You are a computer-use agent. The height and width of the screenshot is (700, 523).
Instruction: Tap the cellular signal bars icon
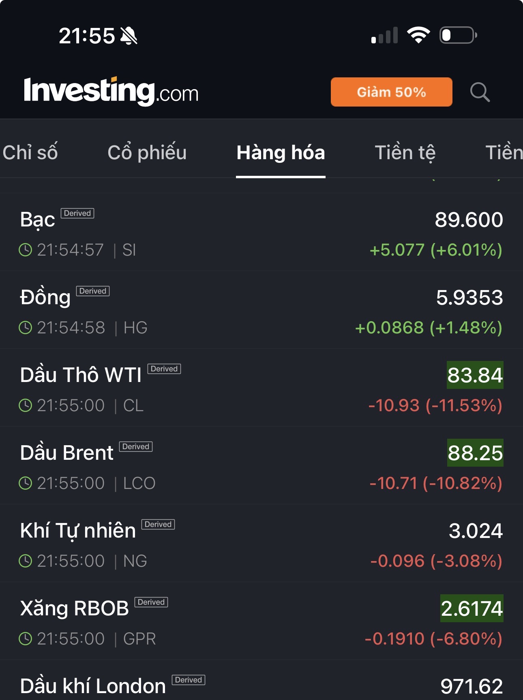[384, 36]
